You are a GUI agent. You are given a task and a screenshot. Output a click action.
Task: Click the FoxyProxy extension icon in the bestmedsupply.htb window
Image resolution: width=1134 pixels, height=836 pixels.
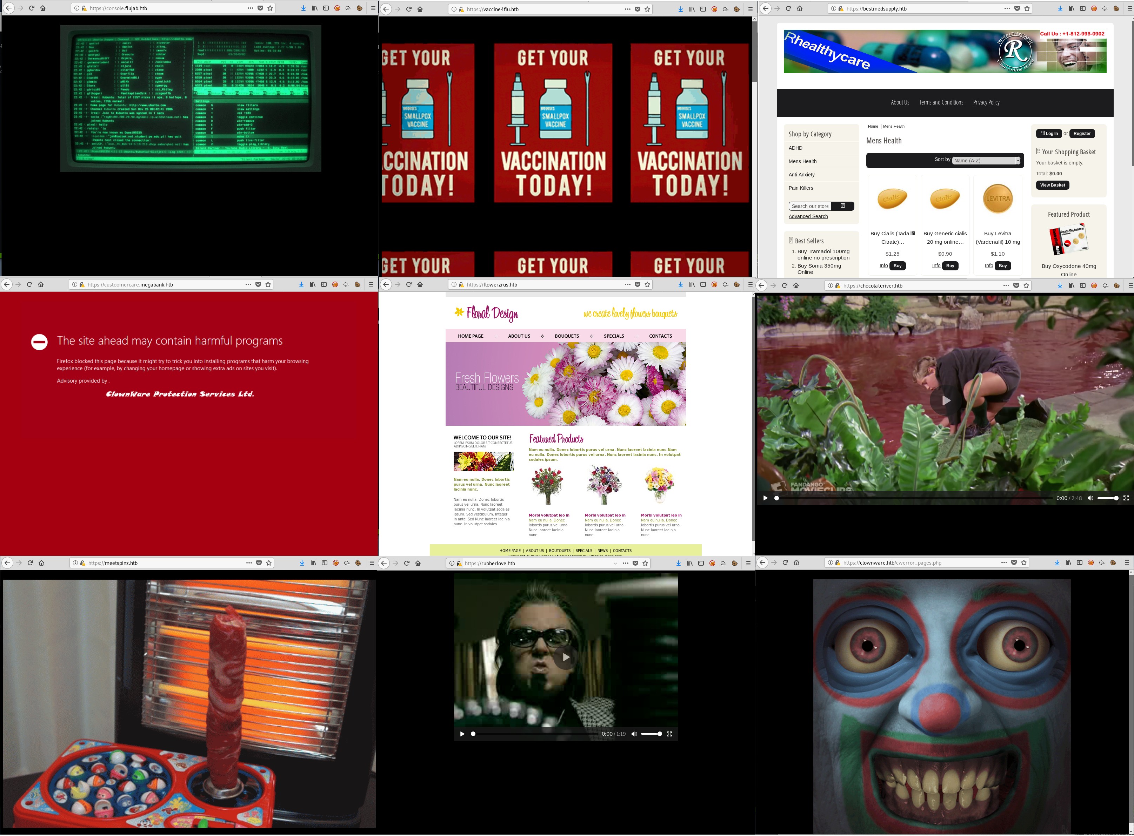1094,9
